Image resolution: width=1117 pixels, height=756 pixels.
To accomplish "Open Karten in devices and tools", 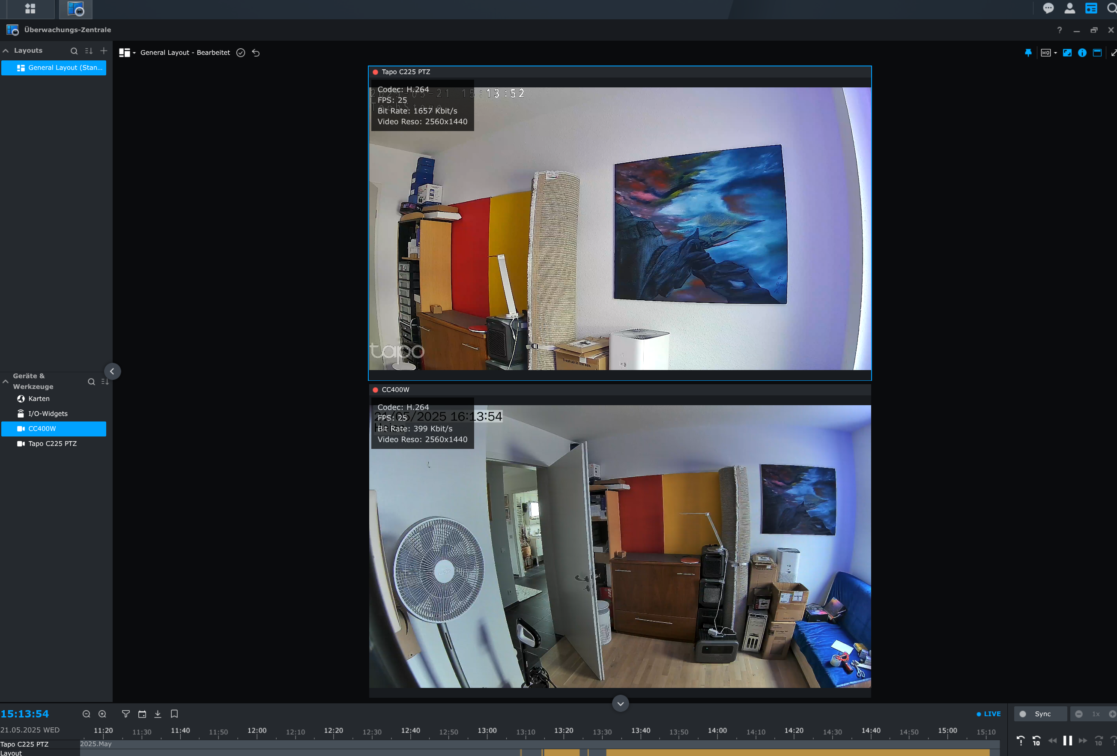I will (39, 398).
